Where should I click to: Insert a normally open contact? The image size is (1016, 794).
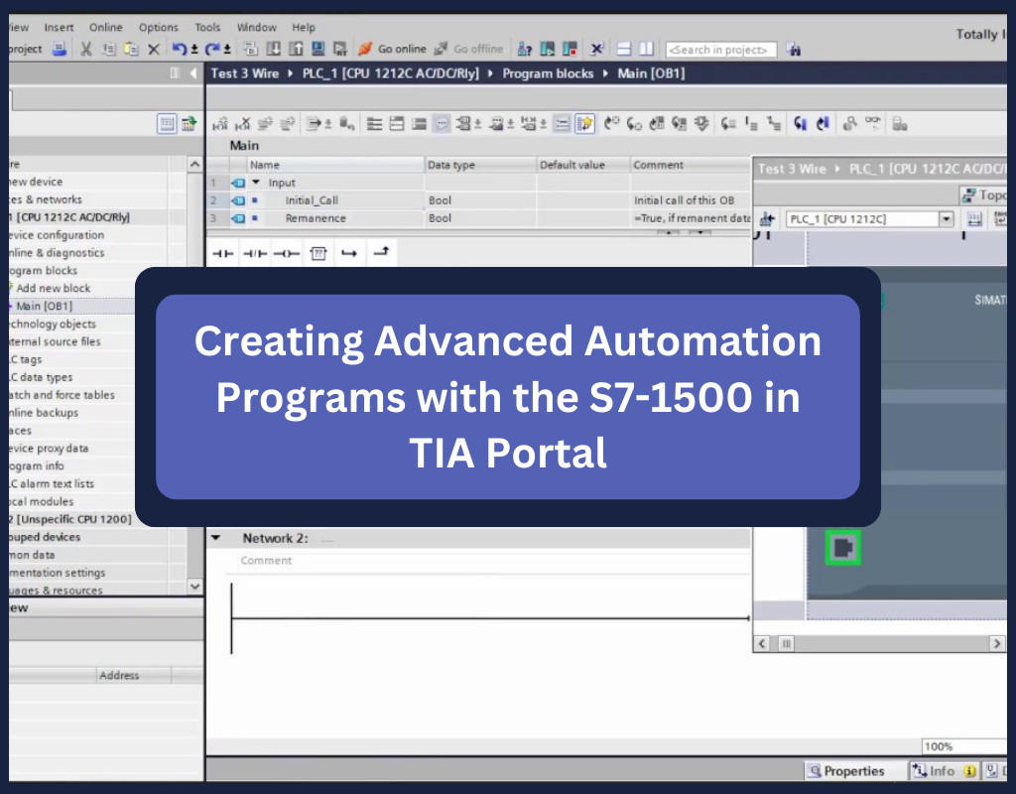(x=223, y=254)
